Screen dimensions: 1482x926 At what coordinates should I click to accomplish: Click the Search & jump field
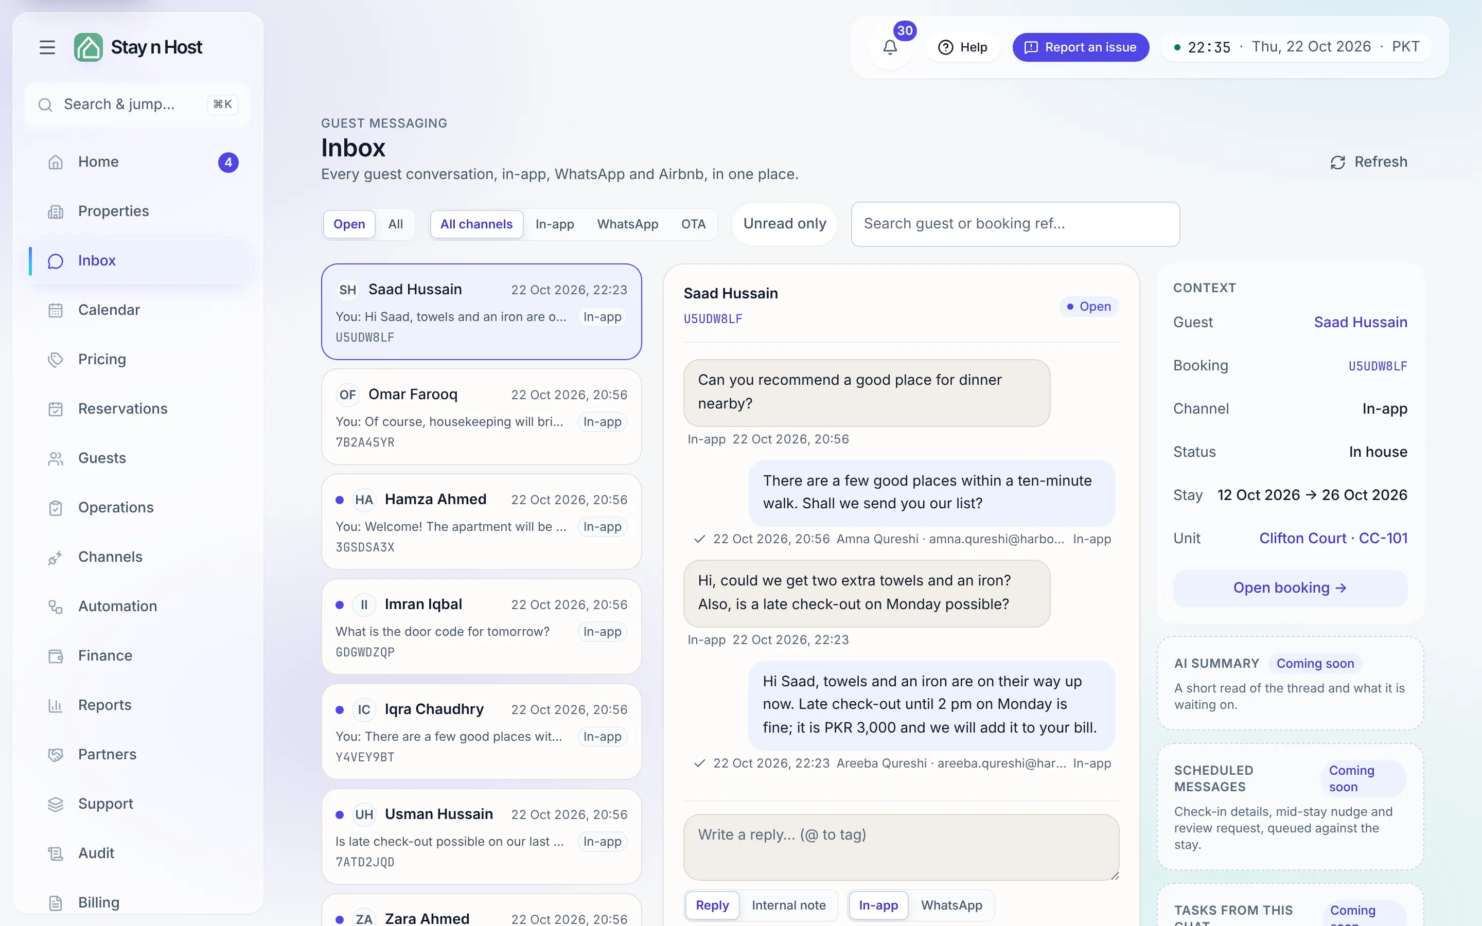138,105
